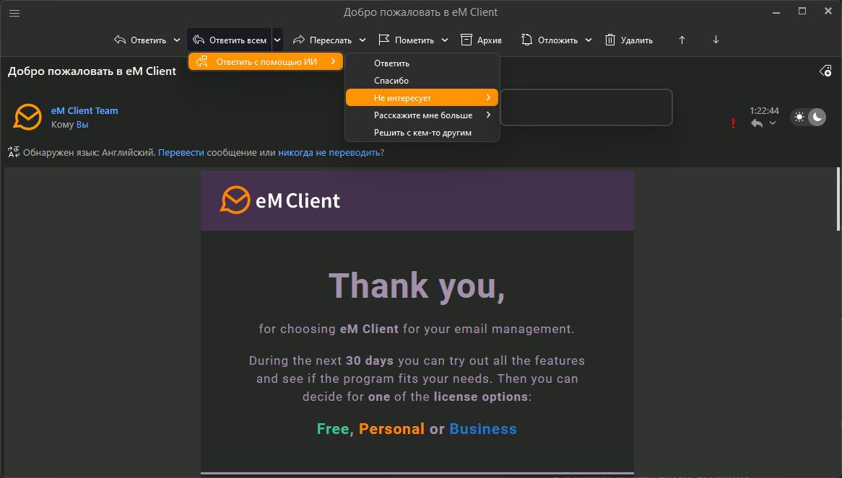Viewport: 842px width, 478px height.
Task: Choose Ответить in AI submenu
Action: point(422,63)
